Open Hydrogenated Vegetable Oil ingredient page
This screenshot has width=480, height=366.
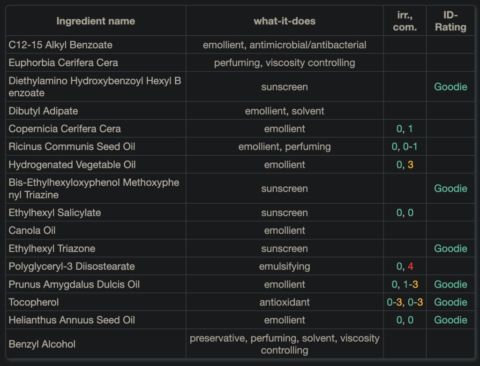72,165
